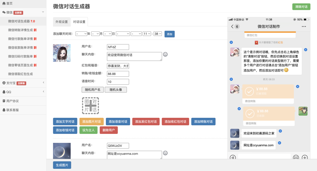Click the 生成图片 button
The width and height of the screenshot is (317, 171).
click(x=62, y=165)
